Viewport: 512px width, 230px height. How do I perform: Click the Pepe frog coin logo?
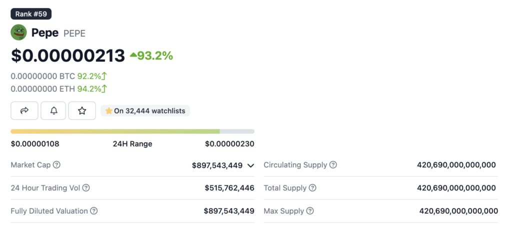coord(18,32)
